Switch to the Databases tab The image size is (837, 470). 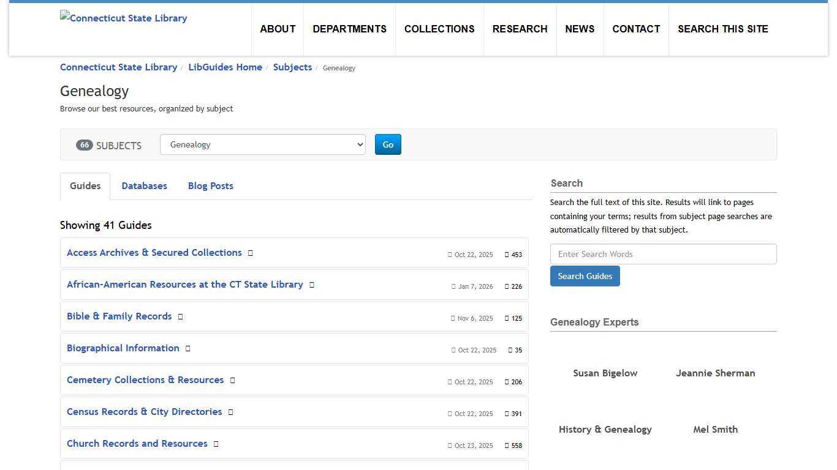[x=144, y=185]
